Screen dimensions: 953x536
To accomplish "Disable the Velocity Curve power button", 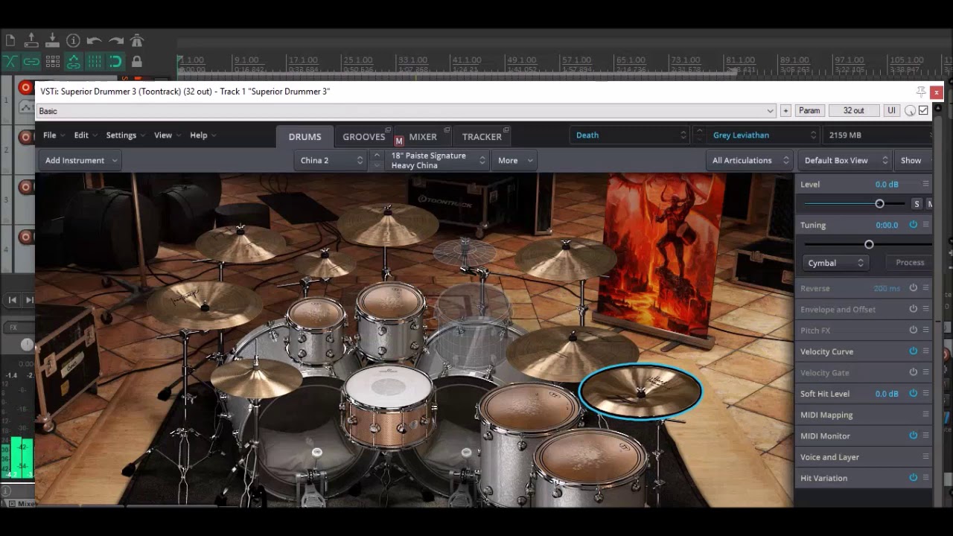I will 913,351.
